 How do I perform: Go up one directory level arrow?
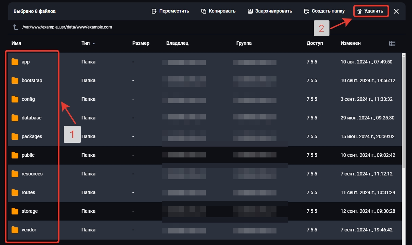click(x=15, y=27)
